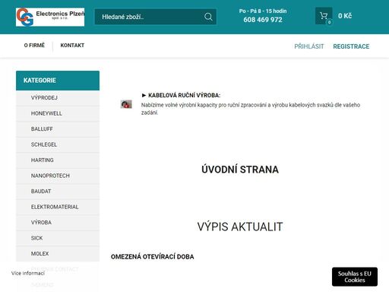
Task: Click the Electronics Plzeň logo
Action: [x=50, y=17]
